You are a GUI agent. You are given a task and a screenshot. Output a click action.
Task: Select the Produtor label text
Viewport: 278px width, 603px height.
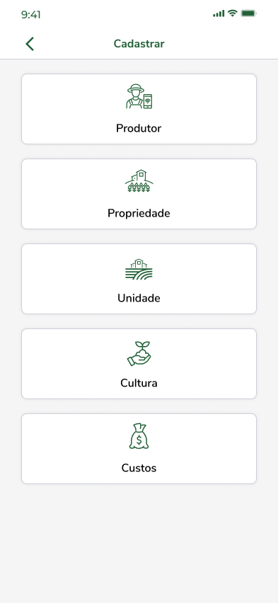(139, 128)
